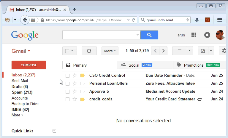
Task: Select the credit_cards email checkbox
Action: [x=67, y=99]
